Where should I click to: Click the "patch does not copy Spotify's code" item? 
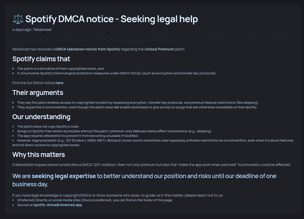48,127
